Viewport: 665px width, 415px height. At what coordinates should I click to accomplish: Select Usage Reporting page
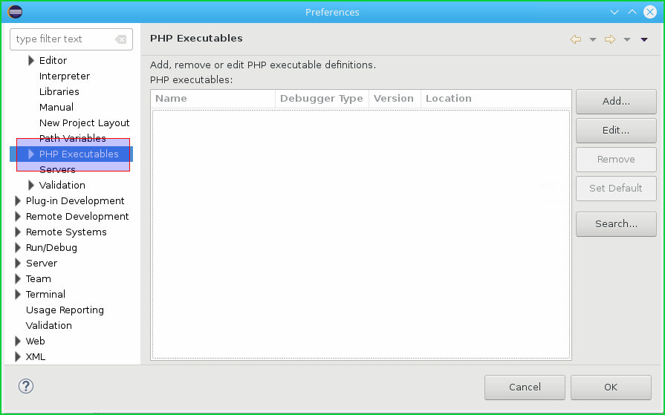65,310
